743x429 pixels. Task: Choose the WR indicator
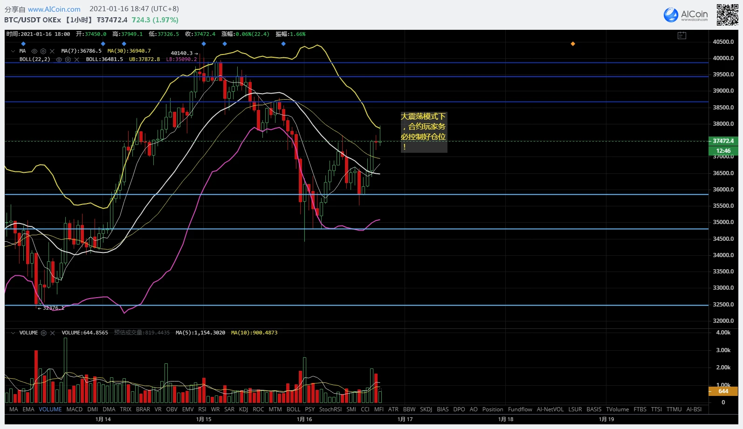click(x=215, y=409)
